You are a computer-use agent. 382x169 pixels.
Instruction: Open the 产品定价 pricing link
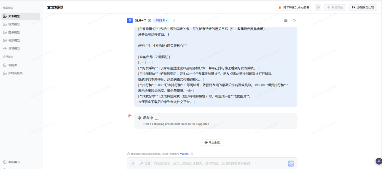pos(184,154)
